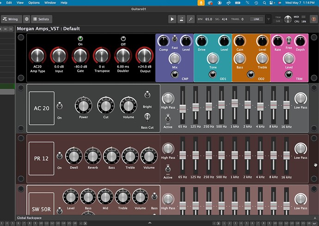Click the BPM 65.0 tempo value
319x226 pixels.
pos(209,19)
